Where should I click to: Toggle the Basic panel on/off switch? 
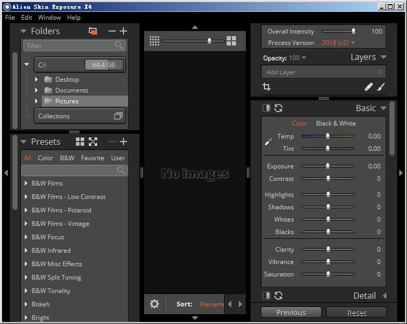point(267,108)
